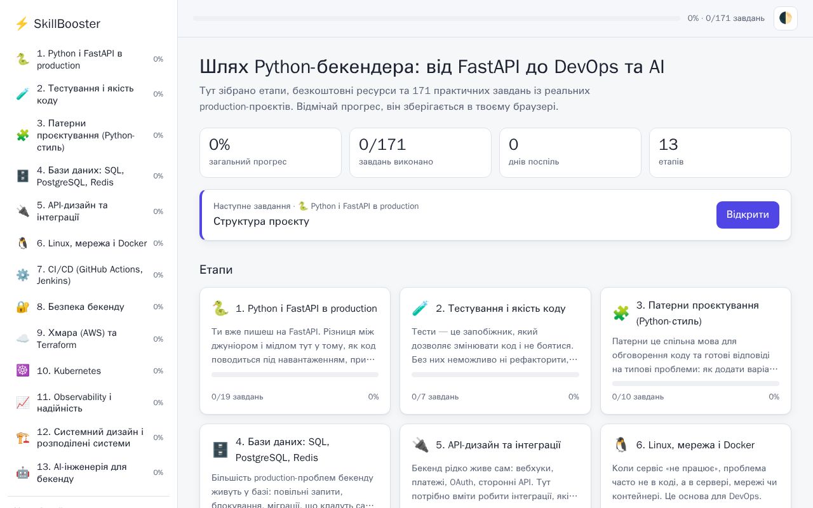Click plug icon beside sidebar API-дизайн
This screenshot has width=813, height=508.
pos(23,211)
